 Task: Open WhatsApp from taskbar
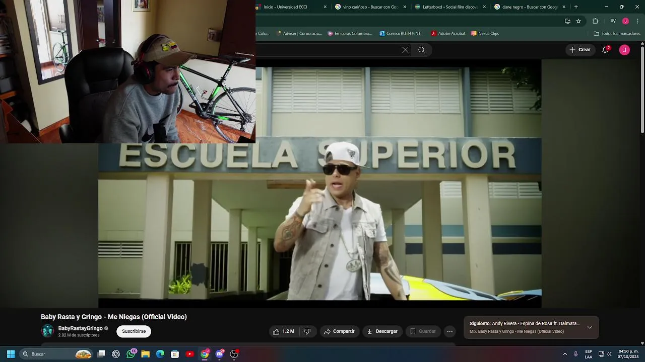pyautogui.click(x=131, y=354)
